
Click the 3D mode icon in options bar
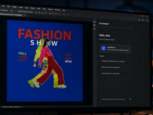tap(68, 15)
